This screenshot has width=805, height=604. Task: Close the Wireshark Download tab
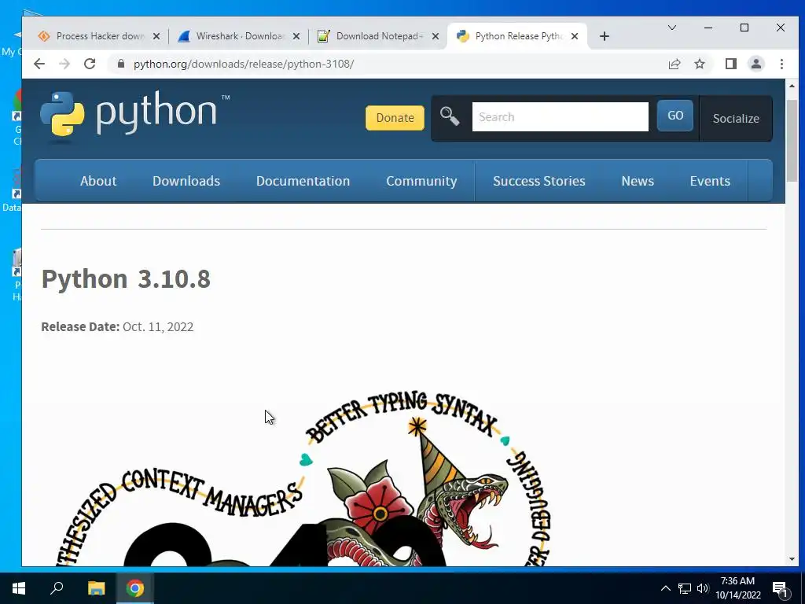pos(296,36)
